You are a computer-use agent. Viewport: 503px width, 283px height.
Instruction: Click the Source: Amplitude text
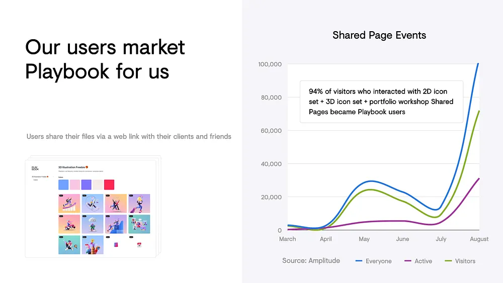(x=311, y=260)
